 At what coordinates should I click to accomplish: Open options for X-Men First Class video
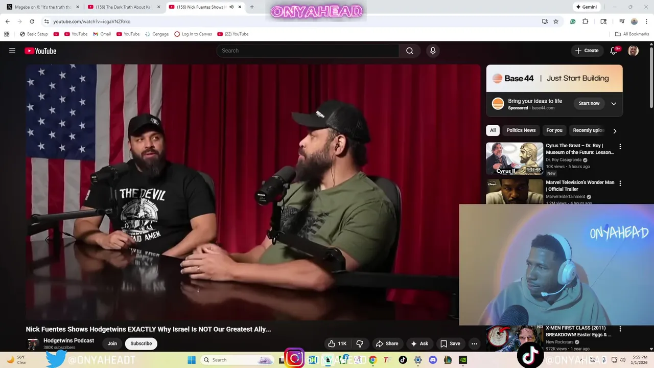pyautogui.click(x=620, y=329)
